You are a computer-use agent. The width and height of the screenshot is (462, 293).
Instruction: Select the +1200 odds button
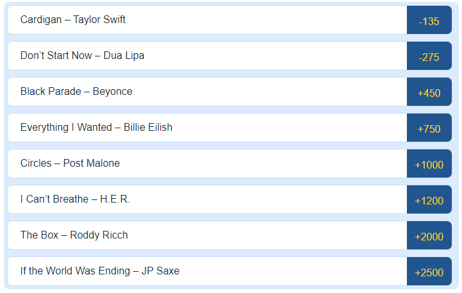click(x=429, y=200)
